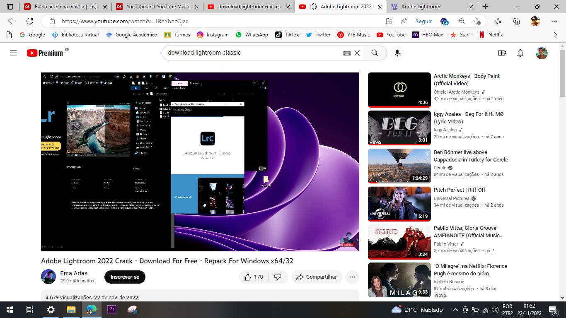Viewport: 566px width, 318px height.
Task: Expand the bookmarks bar overflow chevron
Action: pos(556,35)
